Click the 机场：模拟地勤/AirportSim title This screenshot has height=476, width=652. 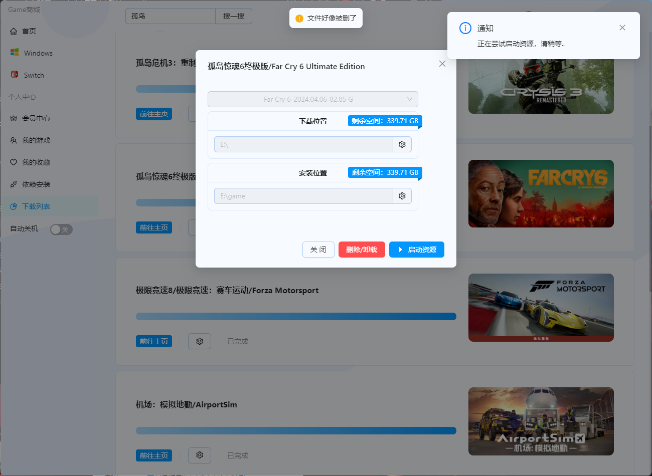(187, 404)
